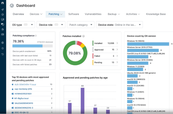Expand the Patch category dropdown
The width and height of the screenshot is (173, 114).
click(81, 25)
